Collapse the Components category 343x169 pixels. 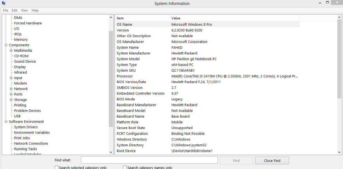point(6,45)
